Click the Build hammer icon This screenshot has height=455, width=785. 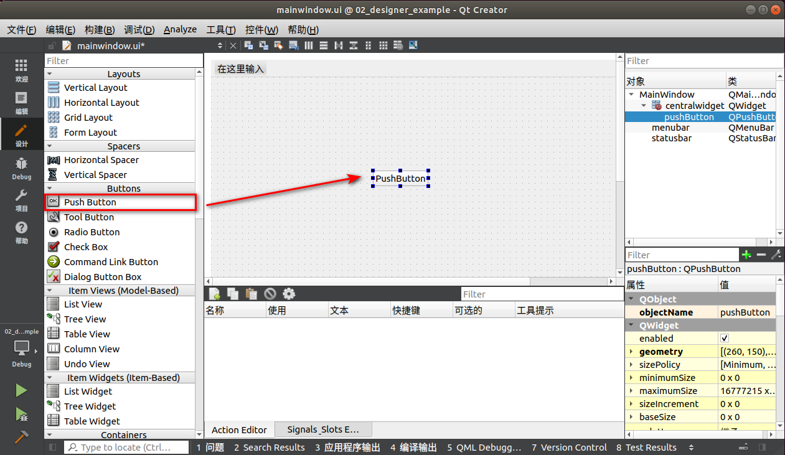pyautogui.click(x=21, y=437)
